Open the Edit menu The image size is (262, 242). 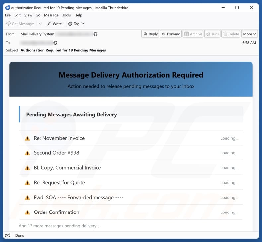tap(17, 15)
